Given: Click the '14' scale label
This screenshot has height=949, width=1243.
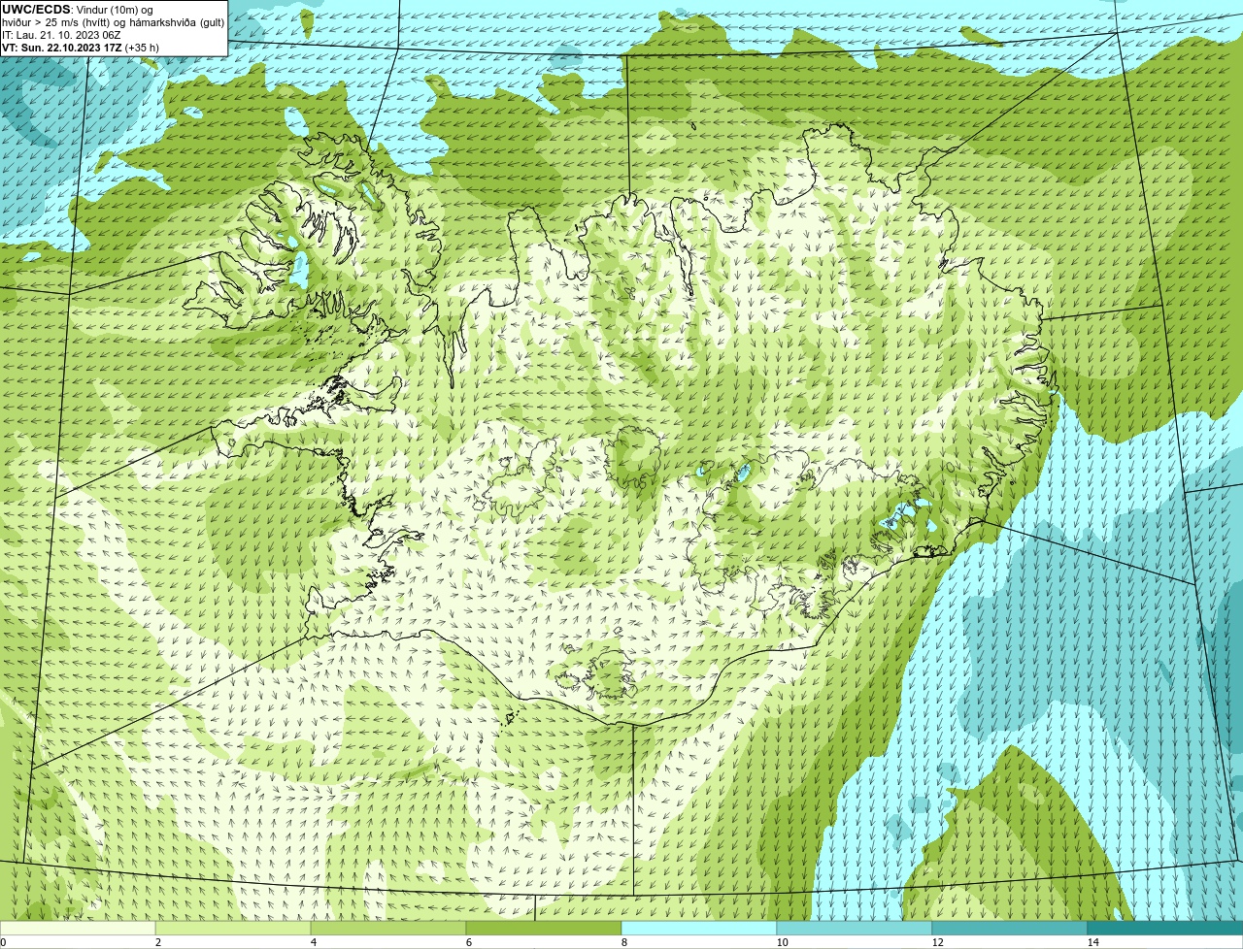Looking at the screenshot, I should coord(1092,942).
